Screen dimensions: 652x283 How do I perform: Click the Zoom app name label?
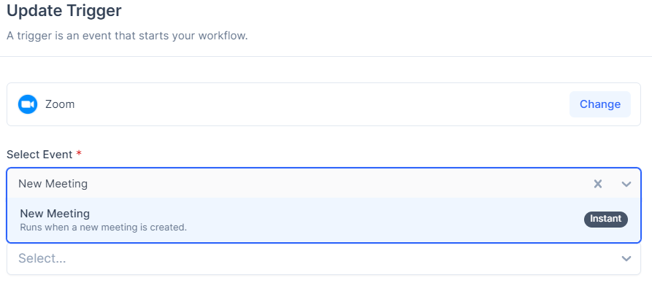point(60,104)
